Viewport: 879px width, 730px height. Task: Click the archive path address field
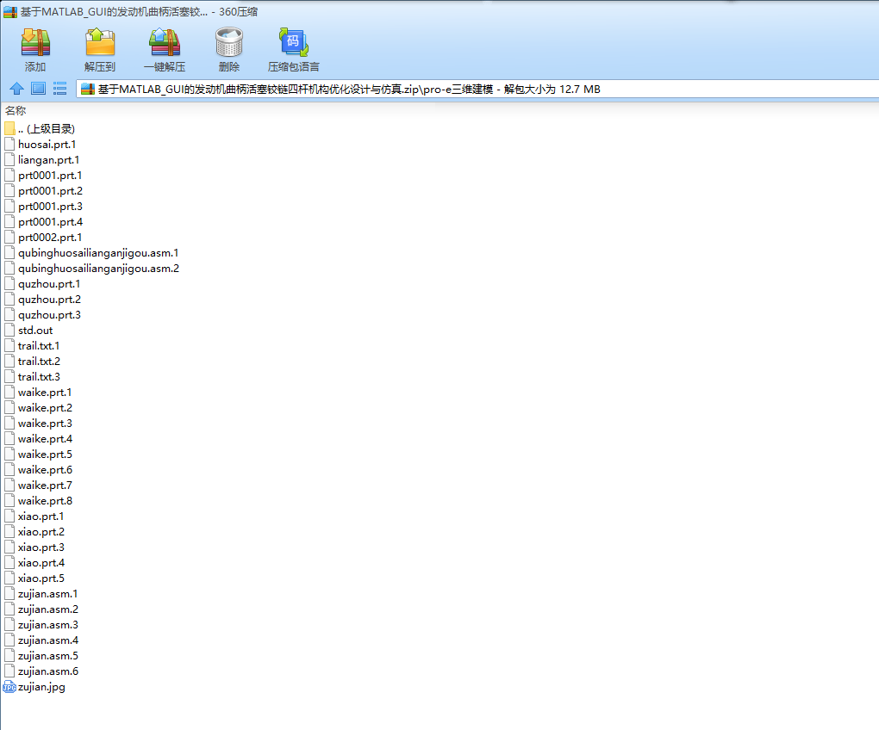pyautogui.click(x=477, y=89)
